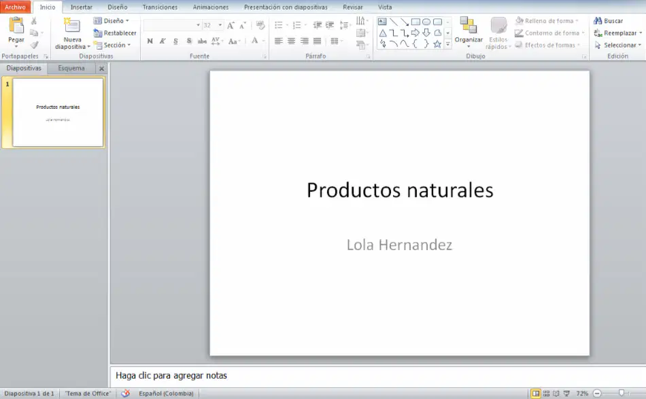Increase font size with larger A icon
This screenshot has width=646, height=399.
(x=231, y=26)
